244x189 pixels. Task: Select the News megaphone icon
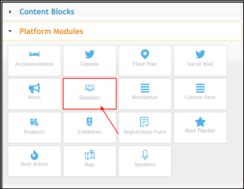click(x=34, y=88)
